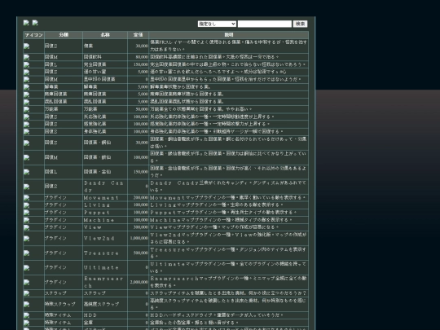Click the アイコン column header

33,35
